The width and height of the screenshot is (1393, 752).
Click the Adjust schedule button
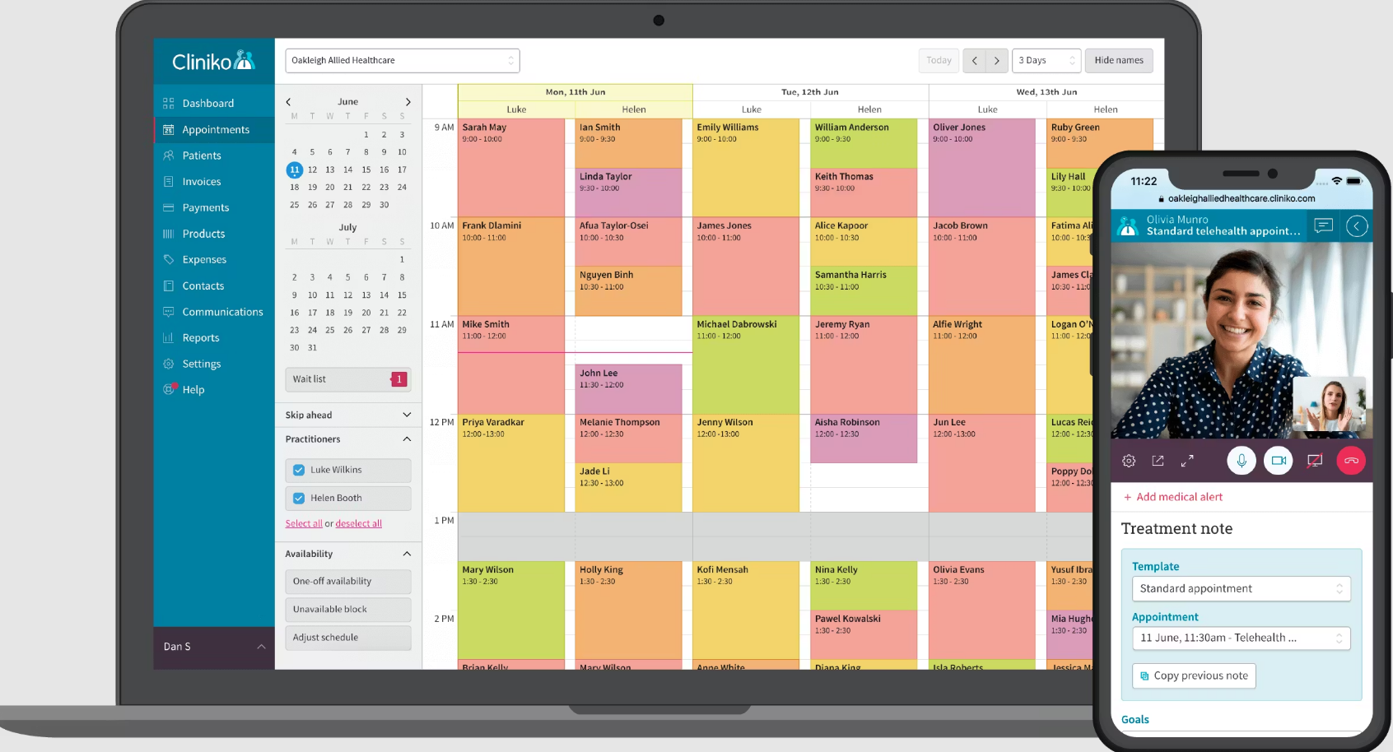point(347,638)
